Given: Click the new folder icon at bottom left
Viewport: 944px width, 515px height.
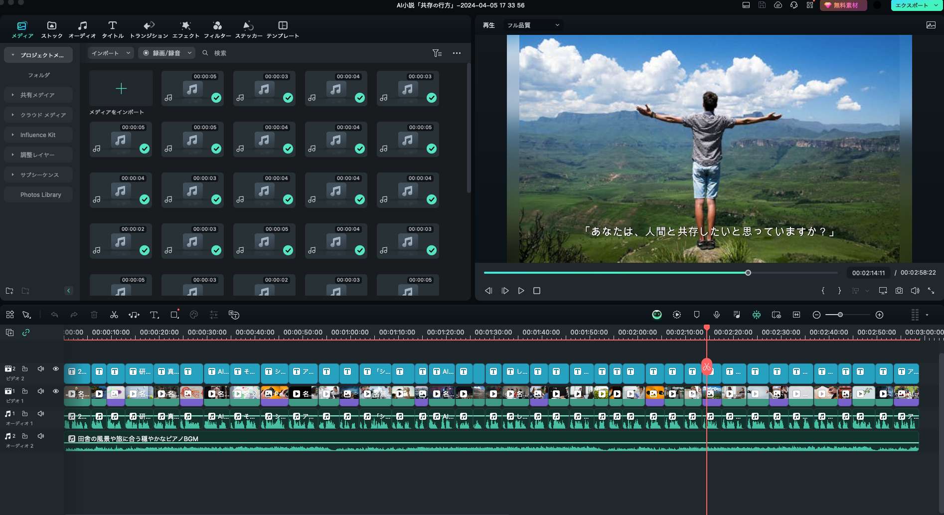Looking at the screenshot, I should (x=9, y=291).
